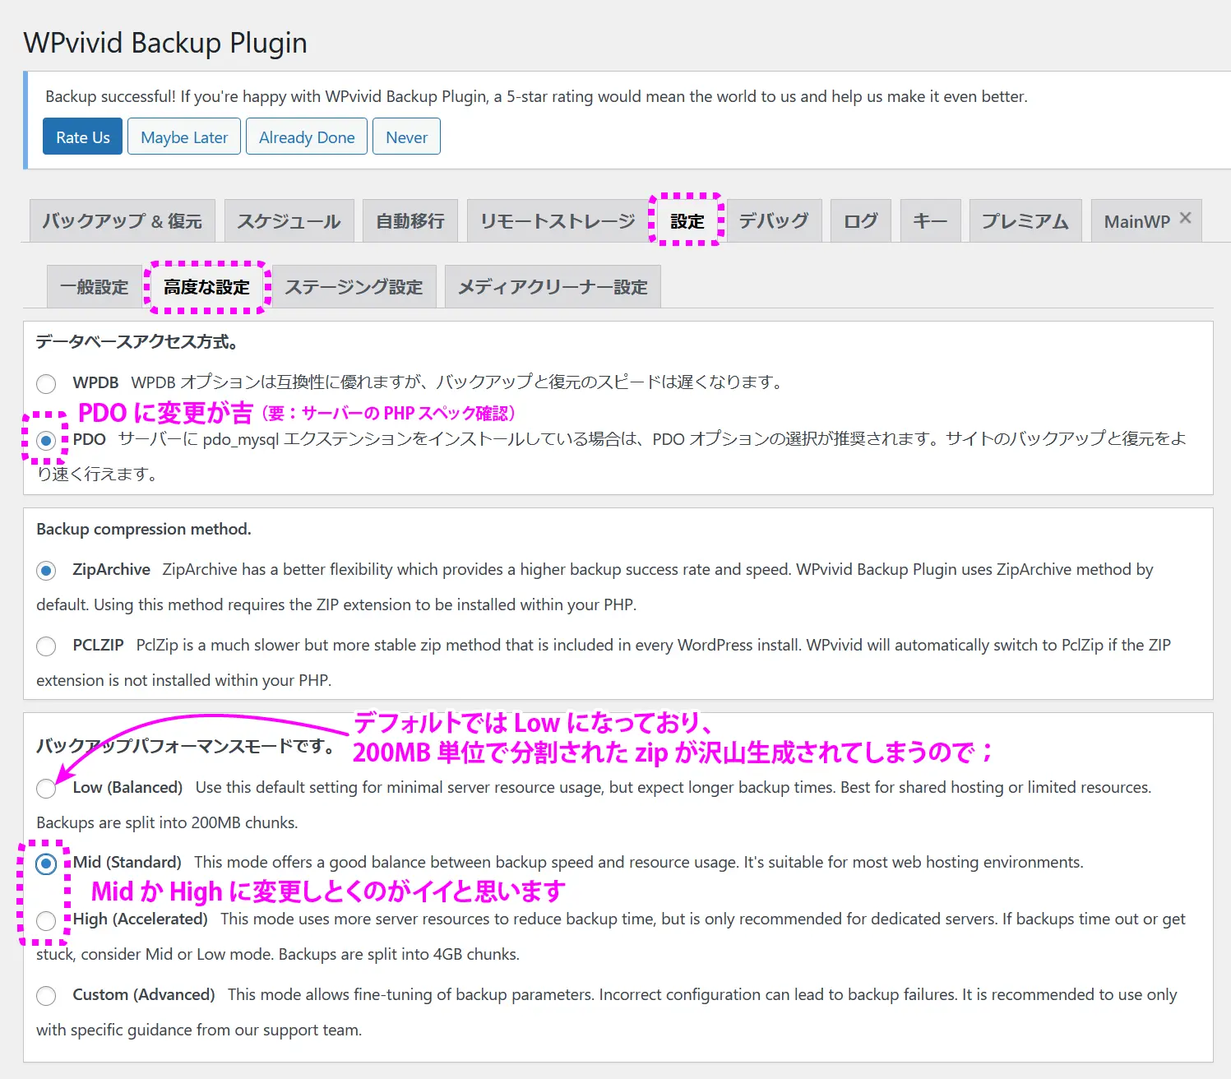Choose PCLZIP compression method
The height and width of the screenshot is (1079, 1231).
(x=46, y=646)
